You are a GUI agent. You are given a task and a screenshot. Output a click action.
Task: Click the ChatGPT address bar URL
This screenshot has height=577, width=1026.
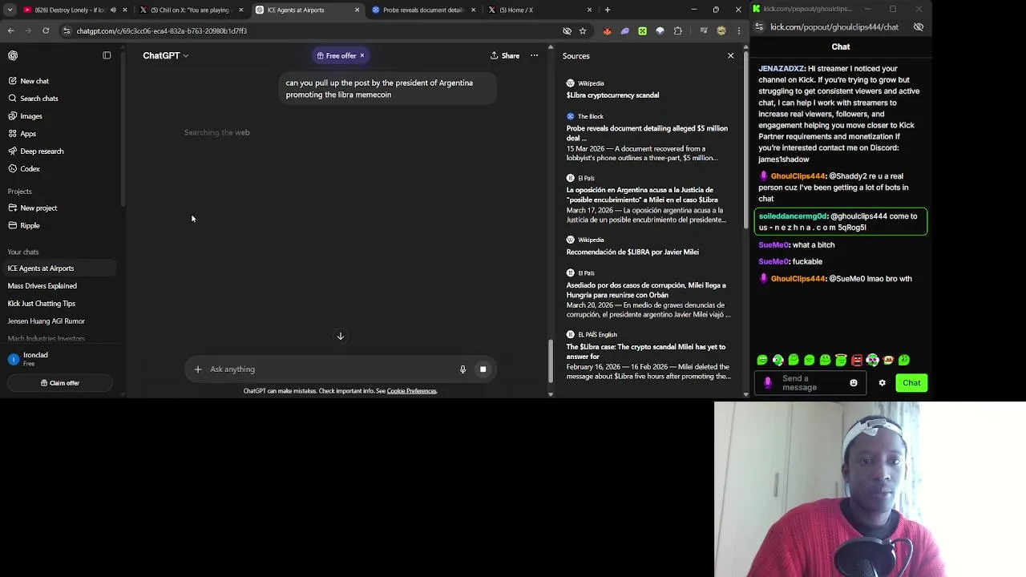click(161, 31)
